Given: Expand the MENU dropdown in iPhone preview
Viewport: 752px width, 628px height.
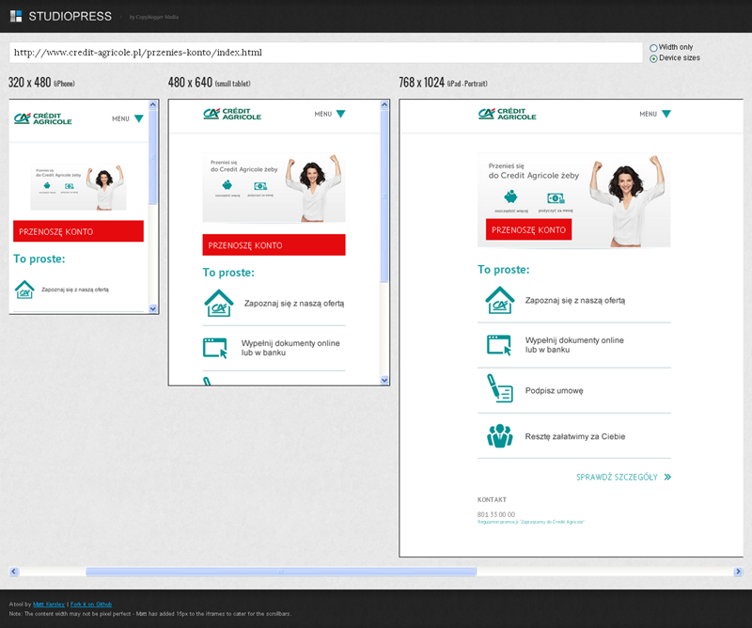Looking at the screenshot, I should tap(128, 118).
